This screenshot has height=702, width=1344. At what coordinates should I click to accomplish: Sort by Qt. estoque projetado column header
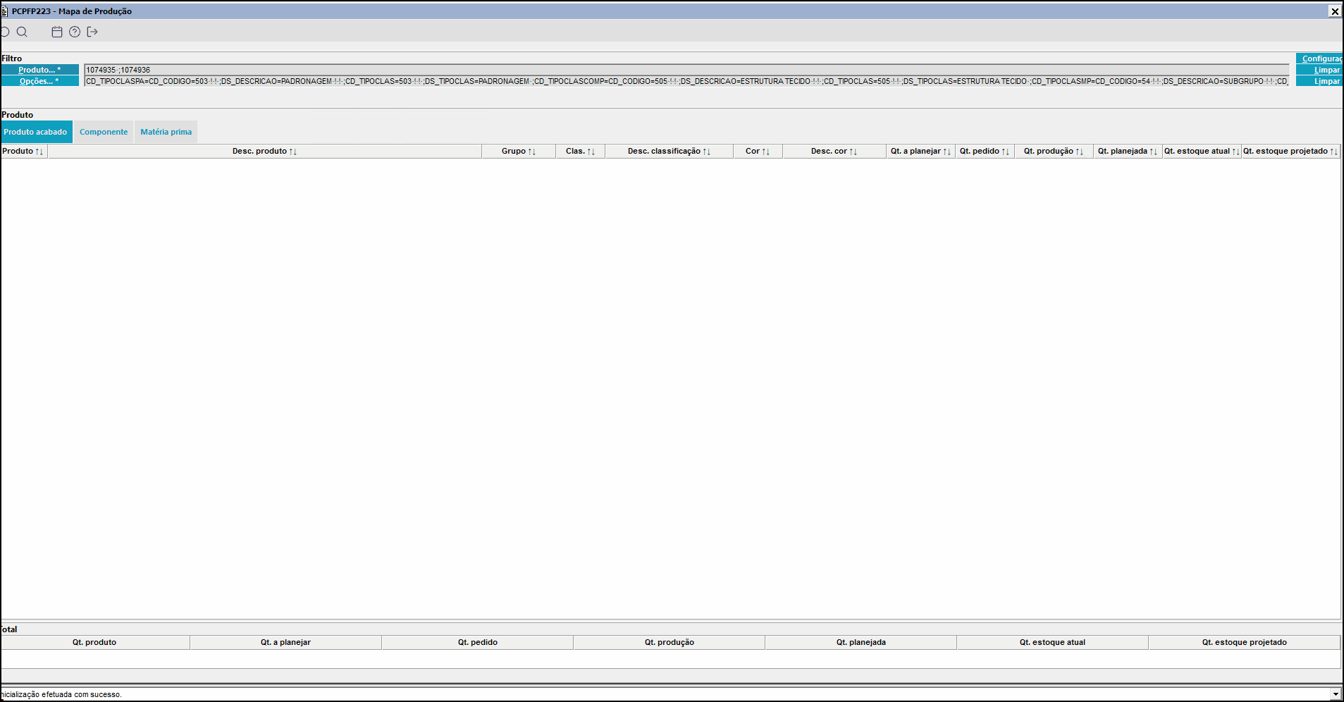[x=1291, y=151]
